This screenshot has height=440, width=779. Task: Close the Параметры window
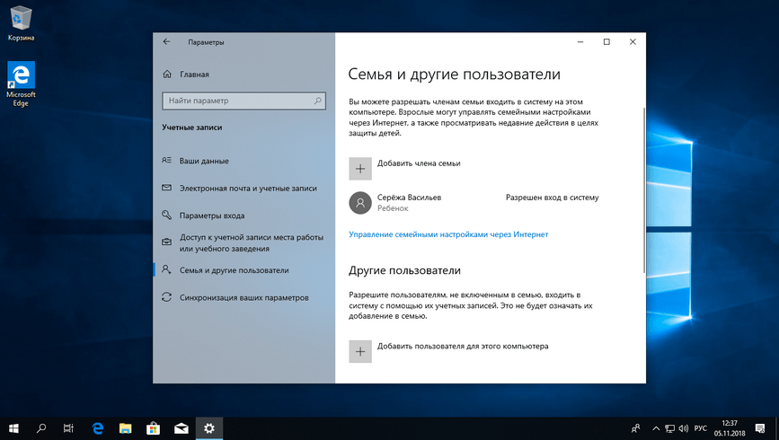point(633,42)
